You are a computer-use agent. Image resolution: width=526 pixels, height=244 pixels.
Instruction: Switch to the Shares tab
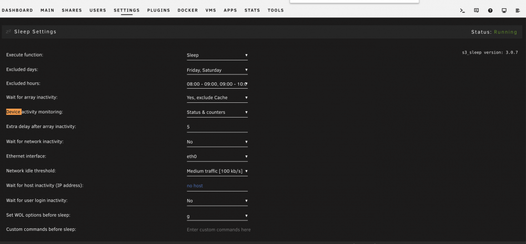72,10
